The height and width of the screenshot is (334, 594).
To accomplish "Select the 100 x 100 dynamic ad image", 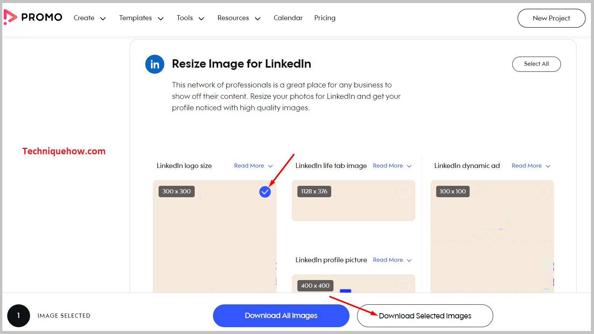I will tap(543, 192).
